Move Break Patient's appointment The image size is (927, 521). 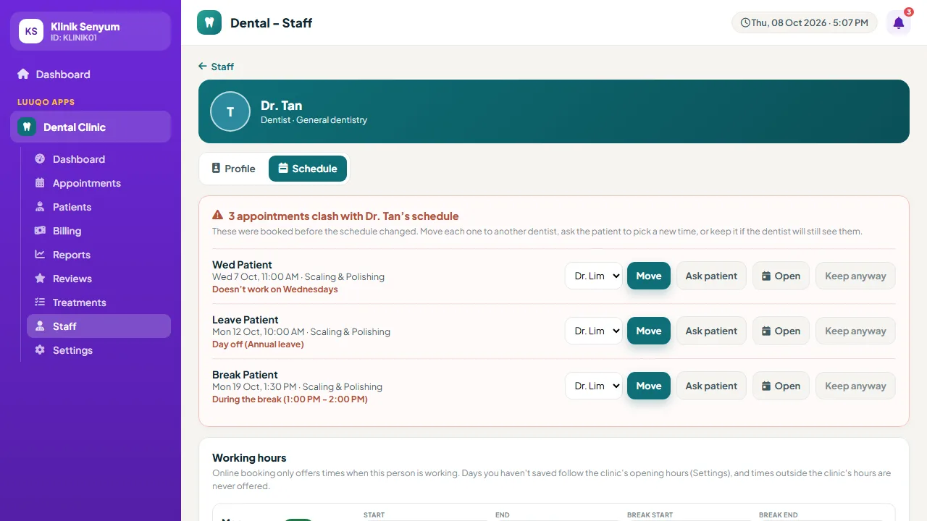(x=649, y=386)
